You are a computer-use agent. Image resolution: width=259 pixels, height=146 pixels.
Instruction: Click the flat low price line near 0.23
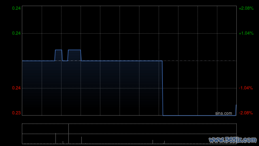(x=199, y=115)
